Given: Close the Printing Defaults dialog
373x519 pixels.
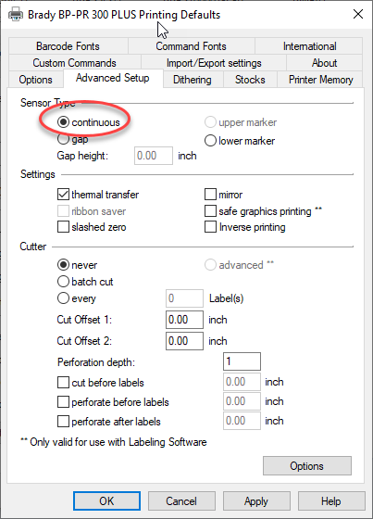Looking at the screenshot, I should click(358, 14).
